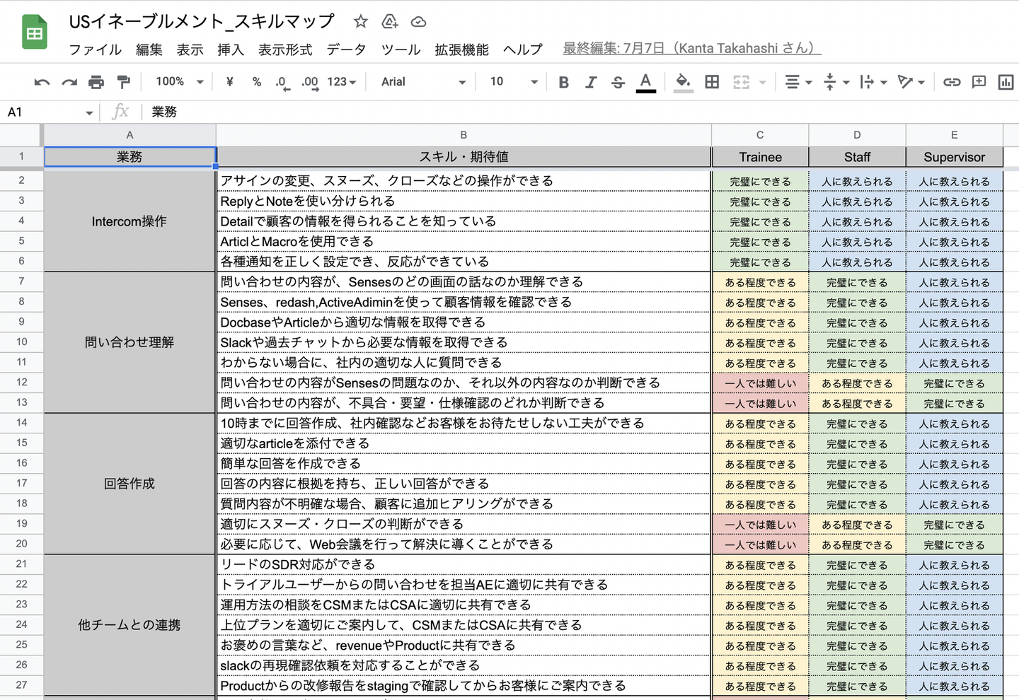Toggle italic text formatting

590,82
